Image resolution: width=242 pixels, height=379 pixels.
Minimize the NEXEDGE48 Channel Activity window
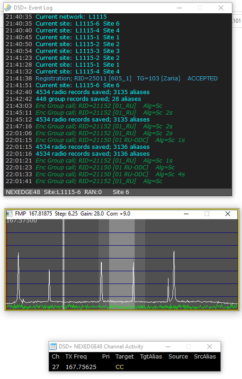point(168,347)
